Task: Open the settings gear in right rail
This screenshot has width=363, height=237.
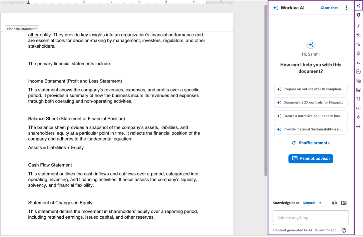Action: 358,15
